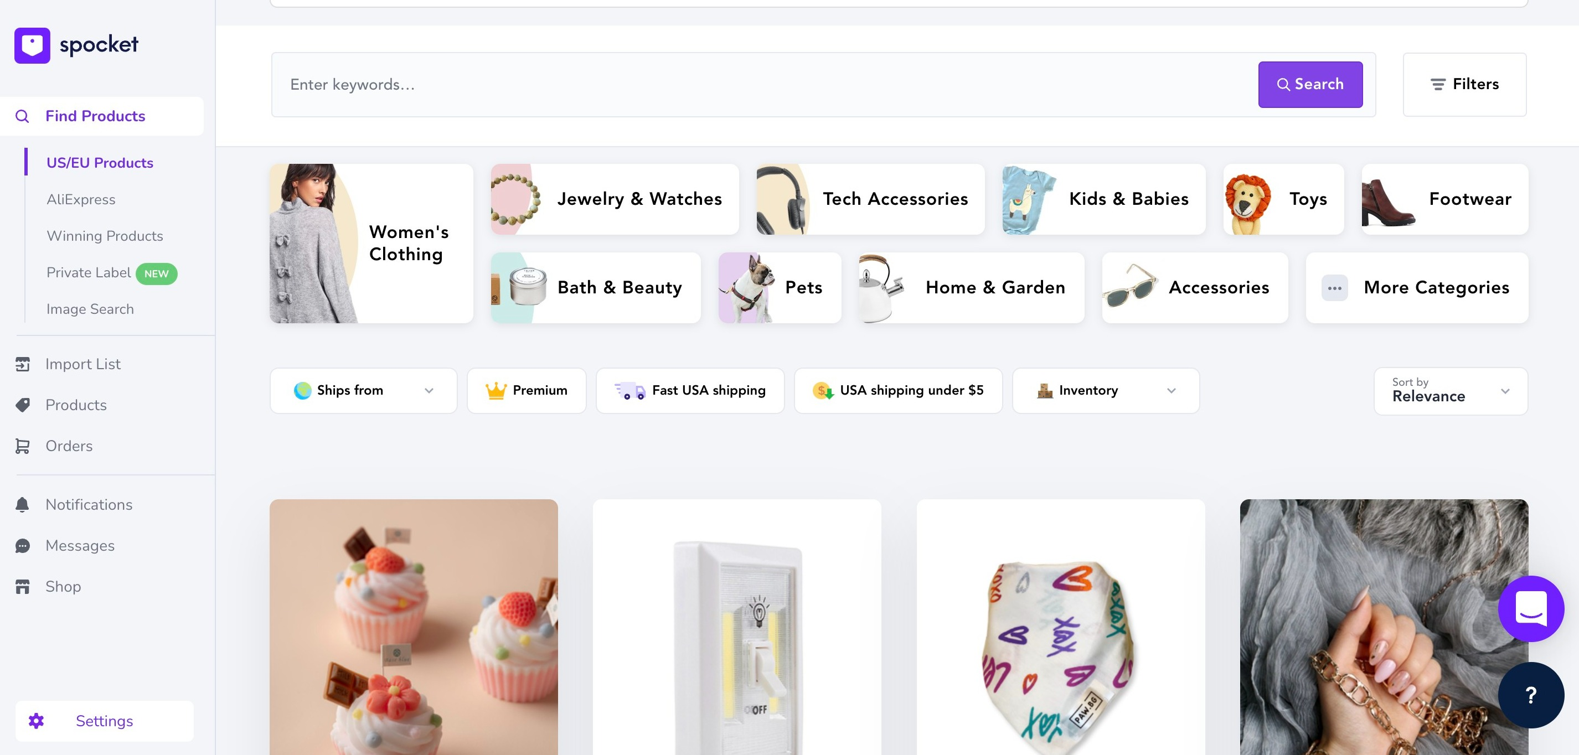
Task: Click the Shop storefront icon
Action: click(x=23, y=587)
